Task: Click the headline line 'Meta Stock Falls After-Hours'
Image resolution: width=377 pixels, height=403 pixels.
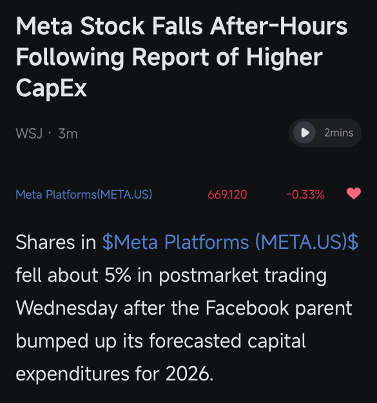Action: 182,26
